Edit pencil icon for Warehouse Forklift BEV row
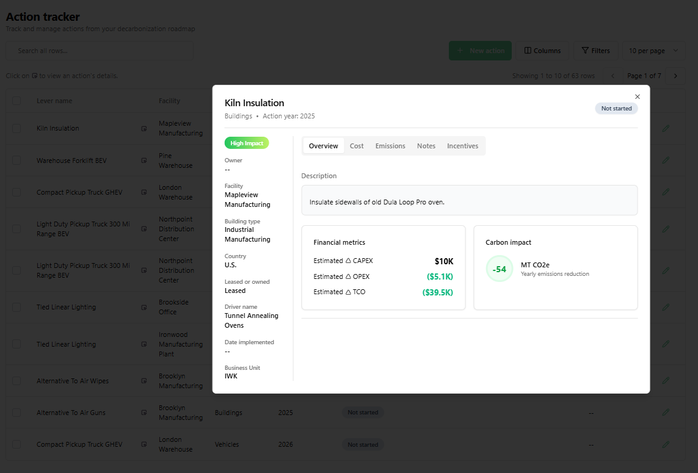Image resolution: width=698 pixels, height=473 pixels. coord(666,160)
